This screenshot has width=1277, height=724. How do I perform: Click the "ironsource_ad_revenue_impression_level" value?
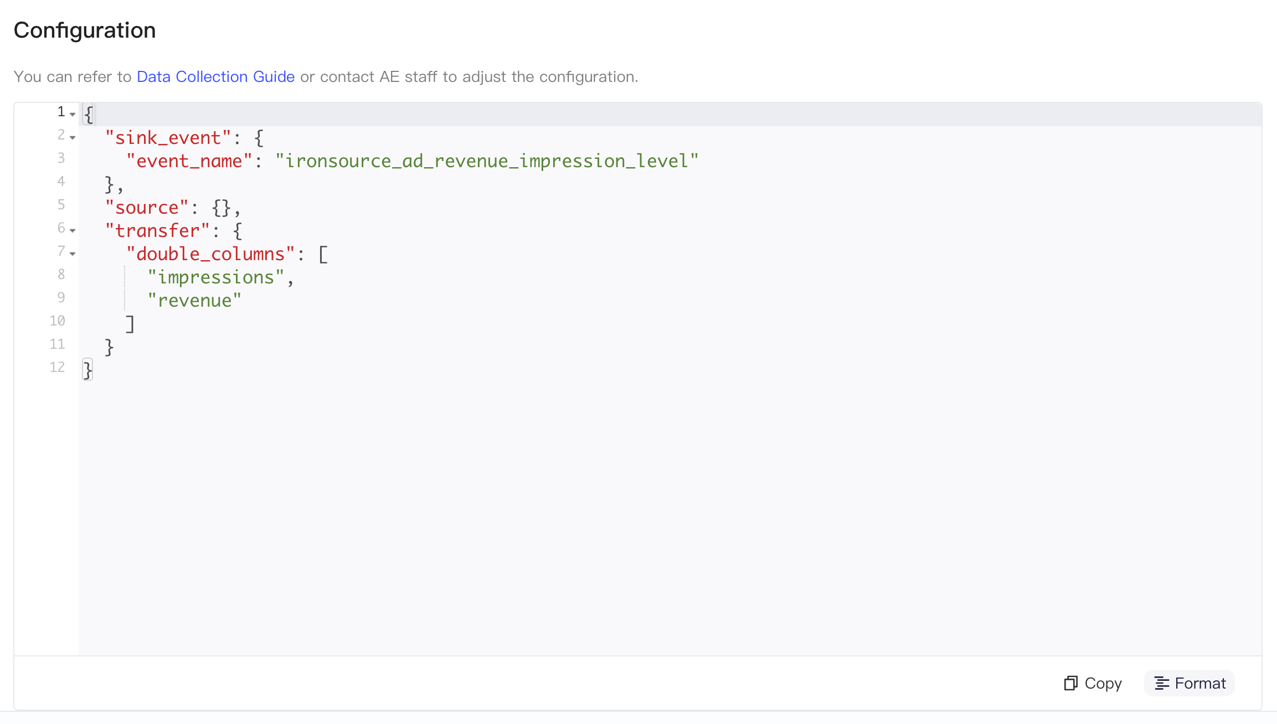487,161
